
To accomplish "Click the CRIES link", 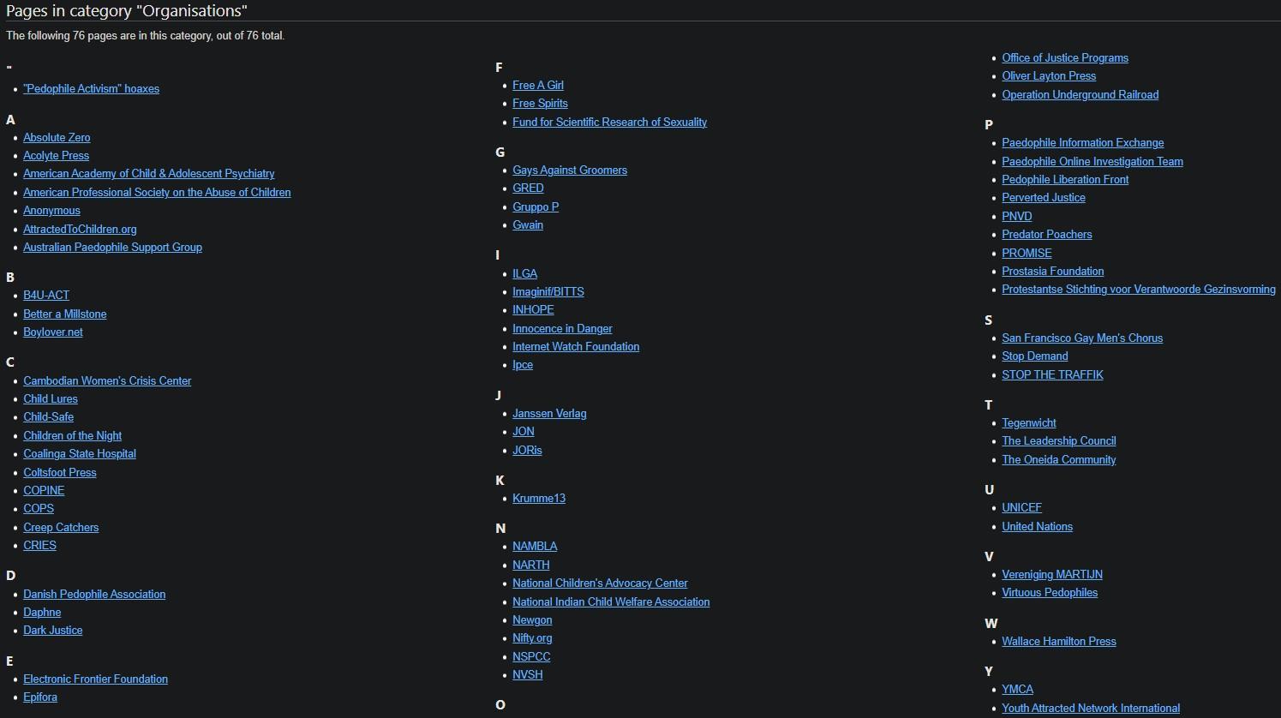I will [39, 545].
